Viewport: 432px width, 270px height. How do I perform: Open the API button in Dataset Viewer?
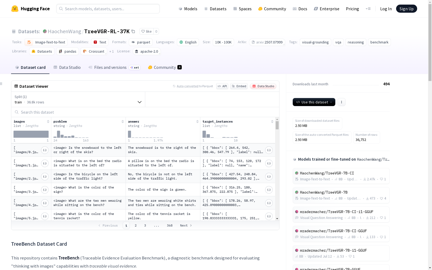click(x=222, y=86)
